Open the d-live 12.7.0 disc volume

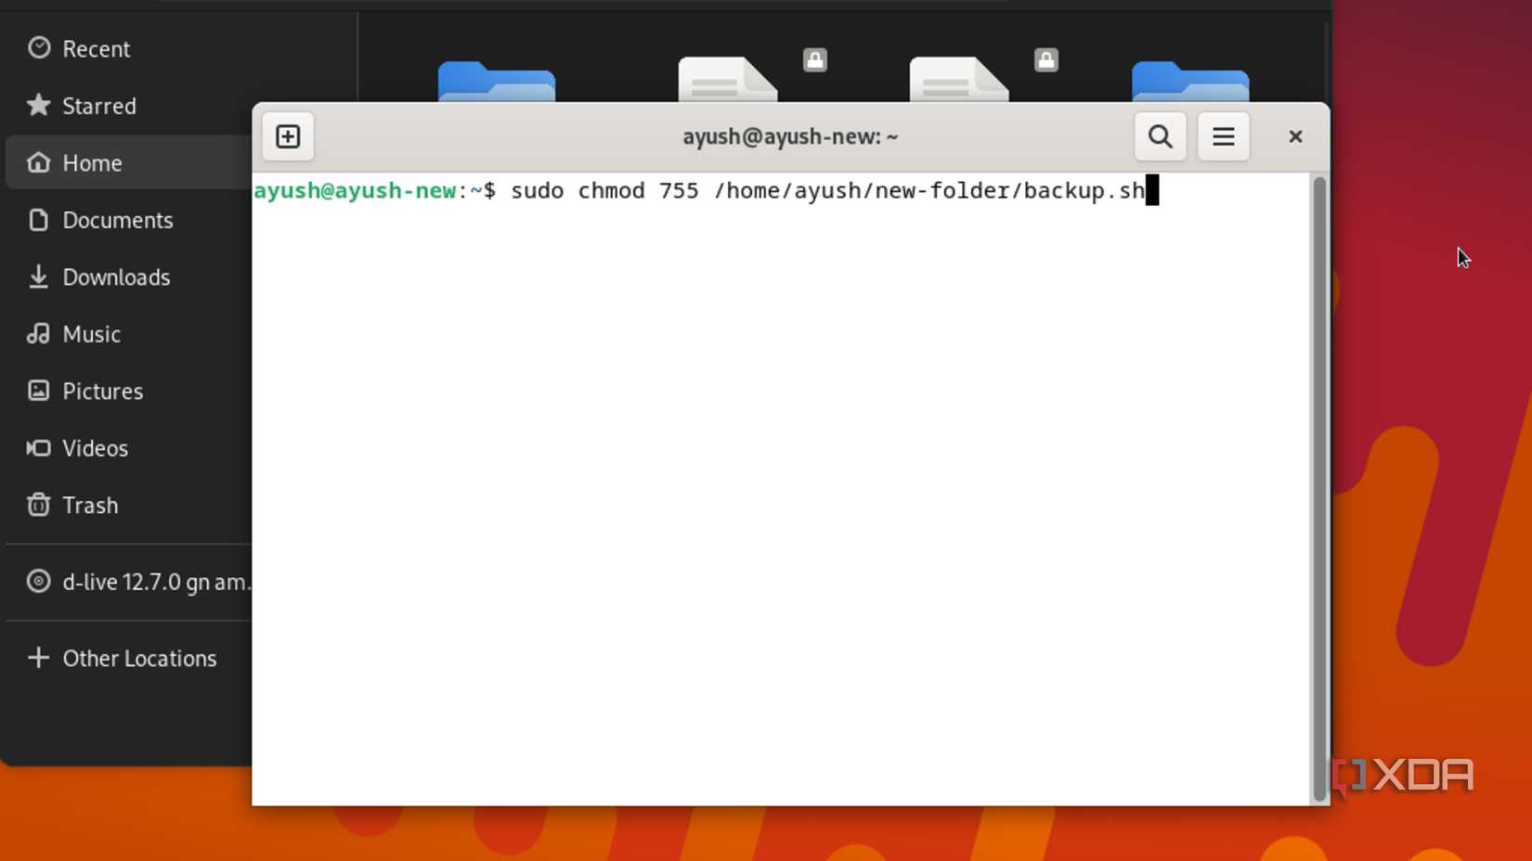(x=128, y=582)
